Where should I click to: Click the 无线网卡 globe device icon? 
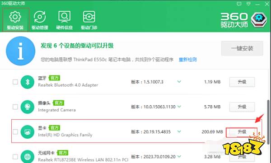(27, 157)
